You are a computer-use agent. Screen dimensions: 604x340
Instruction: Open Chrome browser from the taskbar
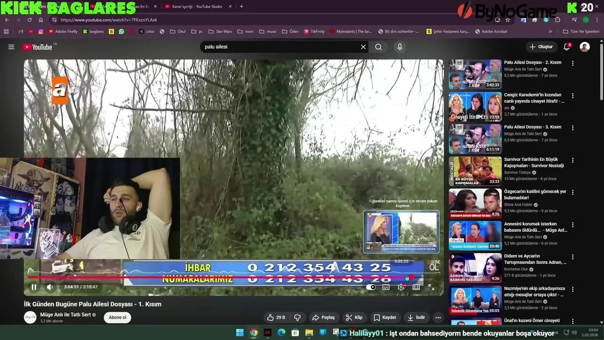[x=254, y=333]
